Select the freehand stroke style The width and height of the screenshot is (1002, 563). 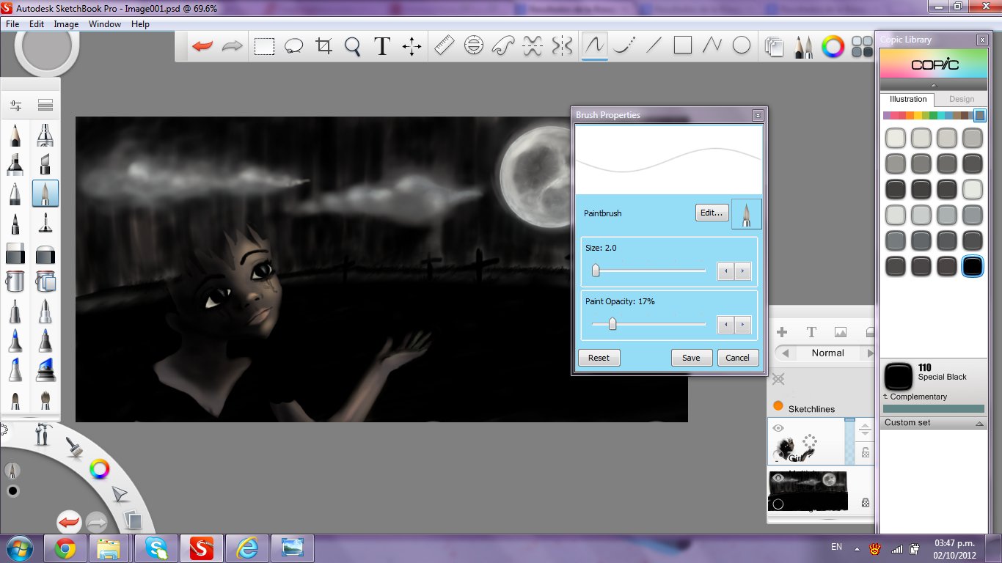pyautogui.click(x=594, y=45)
